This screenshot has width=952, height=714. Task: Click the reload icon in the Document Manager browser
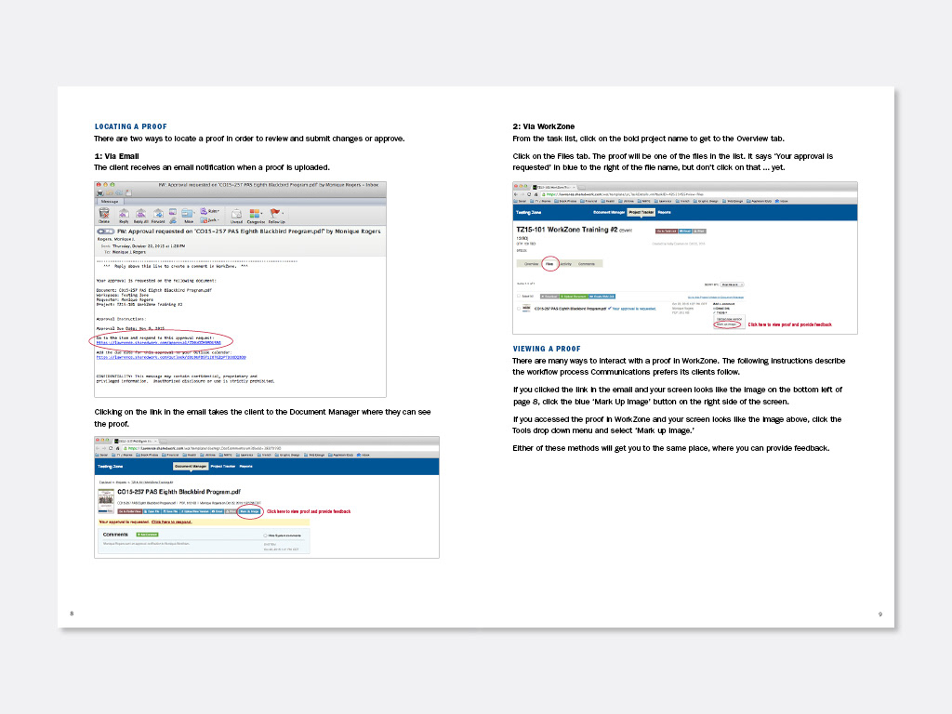111,448
